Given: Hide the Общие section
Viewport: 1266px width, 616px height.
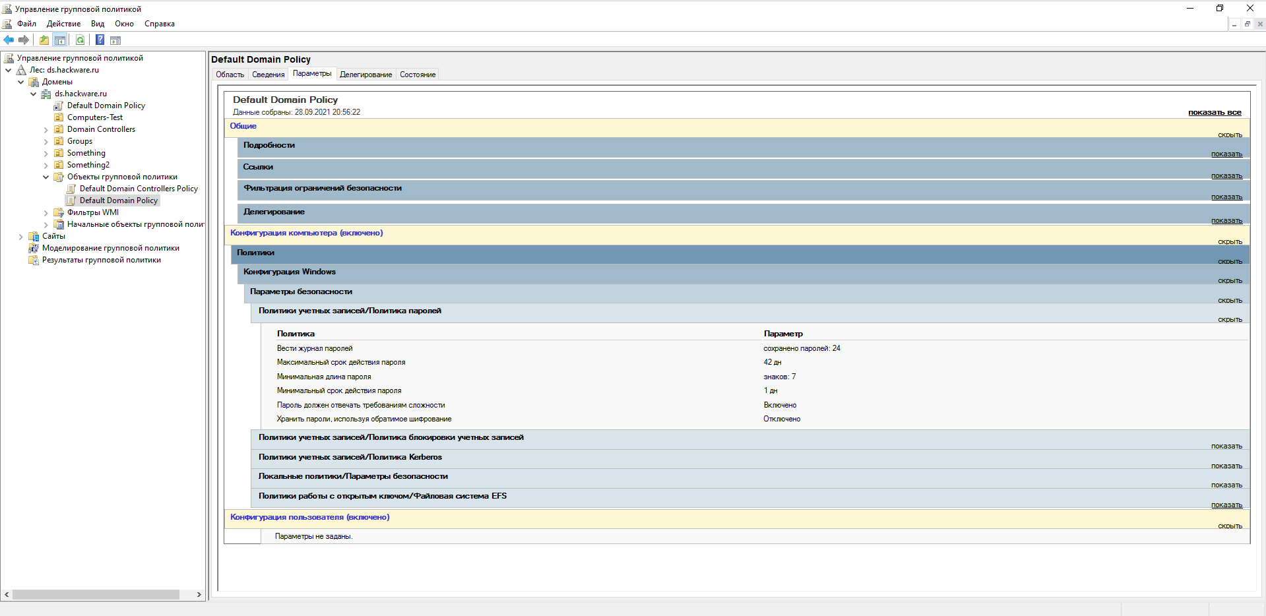Looking at the screenshot, I should (x=1229, y=135).
